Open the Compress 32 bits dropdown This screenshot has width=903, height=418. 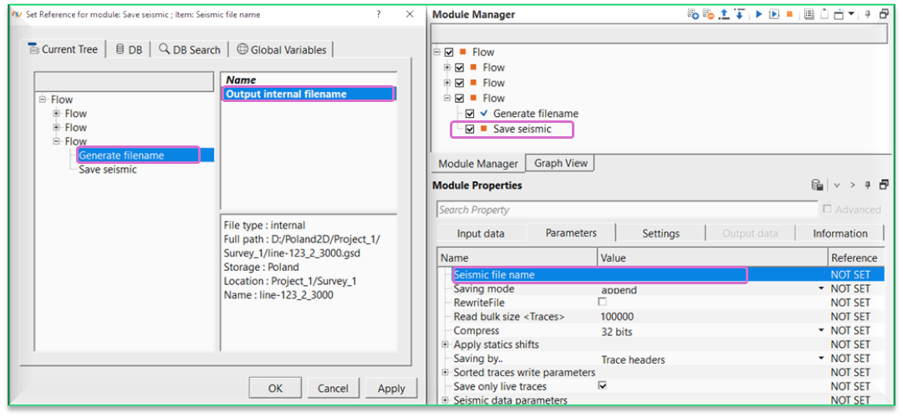pos(821,331)
